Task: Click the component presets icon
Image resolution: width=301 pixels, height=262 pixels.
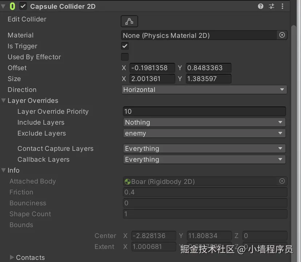Action: 271,6
